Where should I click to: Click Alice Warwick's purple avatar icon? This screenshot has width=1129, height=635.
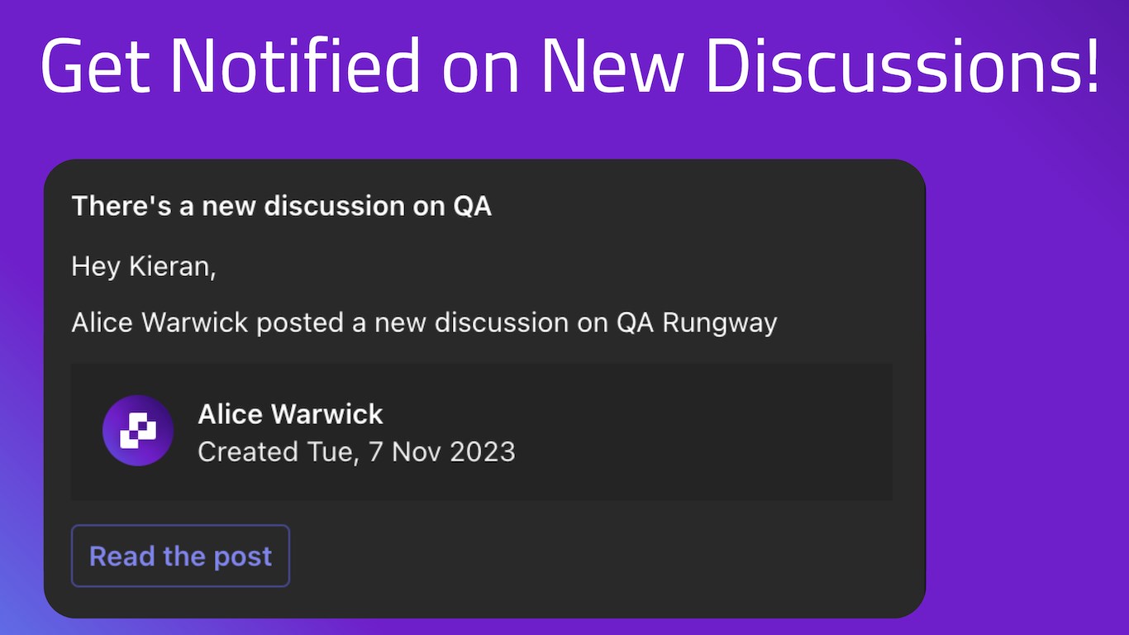tap(138, 431)
